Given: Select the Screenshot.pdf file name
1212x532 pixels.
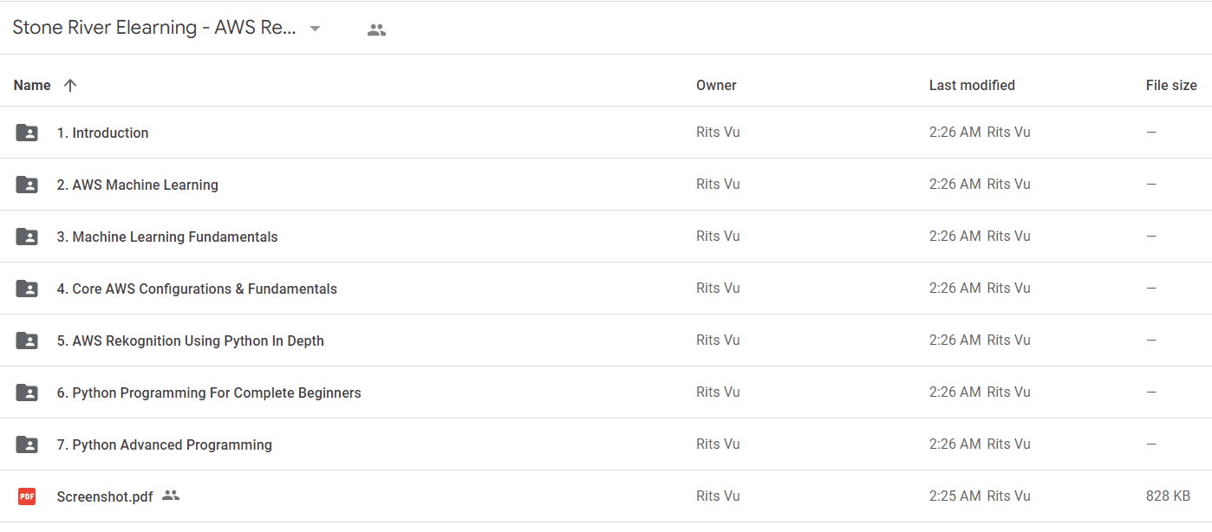Looking at the screenshot, I should point(105,496).
